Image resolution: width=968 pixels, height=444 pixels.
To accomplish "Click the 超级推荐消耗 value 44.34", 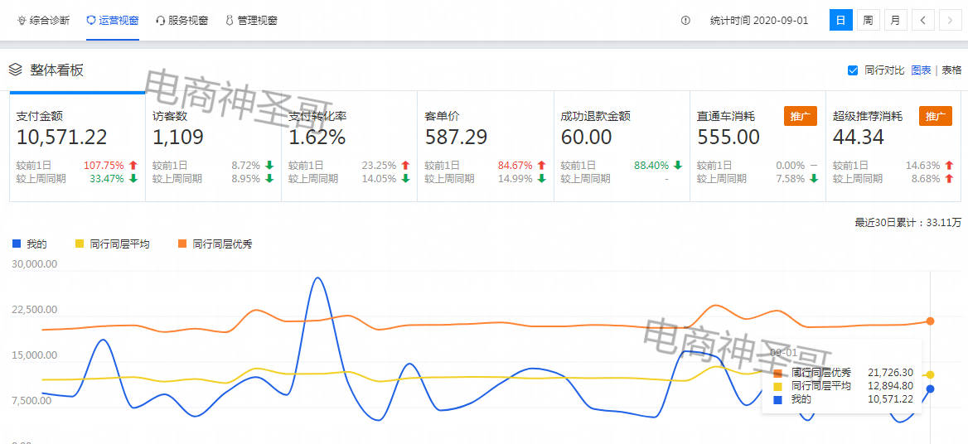I will coord(858,137).
